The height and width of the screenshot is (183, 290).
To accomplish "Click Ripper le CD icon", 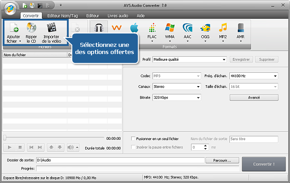I will click(x=31, y=29).
